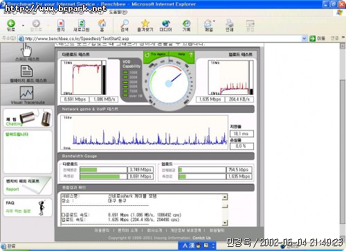Open the Back button history dropdown arrow
The image size is (346, 251).
tap(23, 25)
